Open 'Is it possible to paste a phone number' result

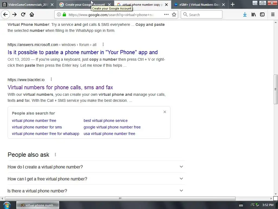(x=83, y=52)
